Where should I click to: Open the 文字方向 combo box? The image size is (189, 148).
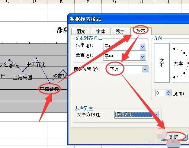tap(137, 115)
